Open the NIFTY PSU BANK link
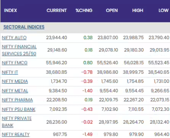The image size is (170, 138). point(19,109)
